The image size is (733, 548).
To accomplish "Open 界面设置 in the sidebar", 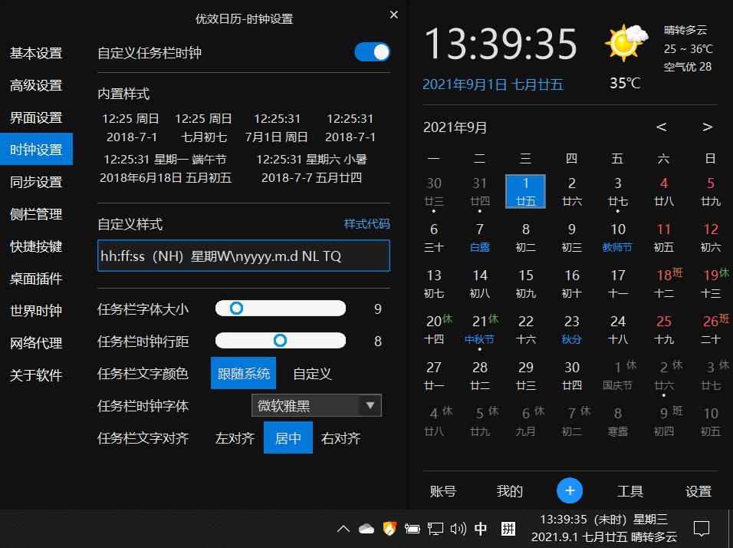I will pyautogui.click(x=36, y=117).
